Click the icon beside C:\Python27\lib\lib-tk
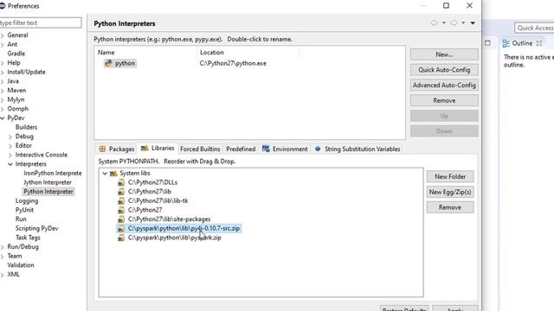Viewport: 554px width, 311px height. pos(121,200)
